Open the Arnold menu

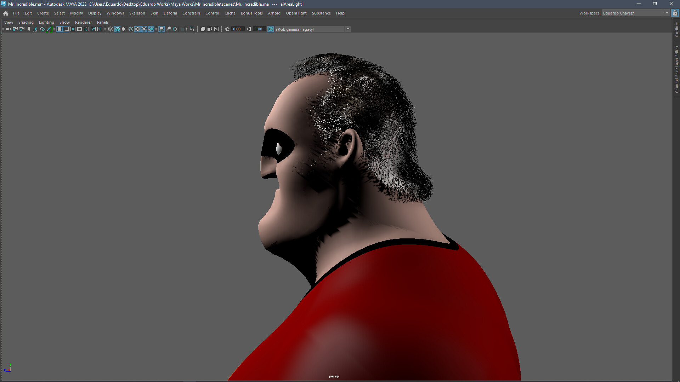coord(274,13)
